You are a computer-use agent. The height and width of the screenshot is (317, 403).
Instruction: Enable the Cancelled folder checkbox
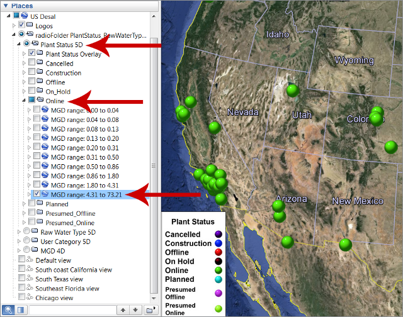click(x=32, y=64)
